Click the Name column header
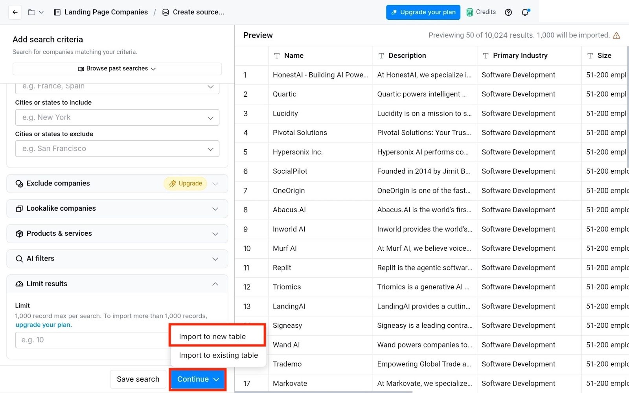Screen dimensions: 629x393 pos(320,56)
